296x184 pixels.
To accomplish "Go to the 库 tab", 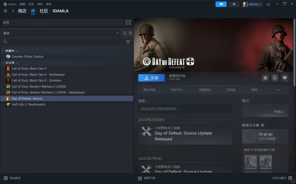I will pos(33,11).
